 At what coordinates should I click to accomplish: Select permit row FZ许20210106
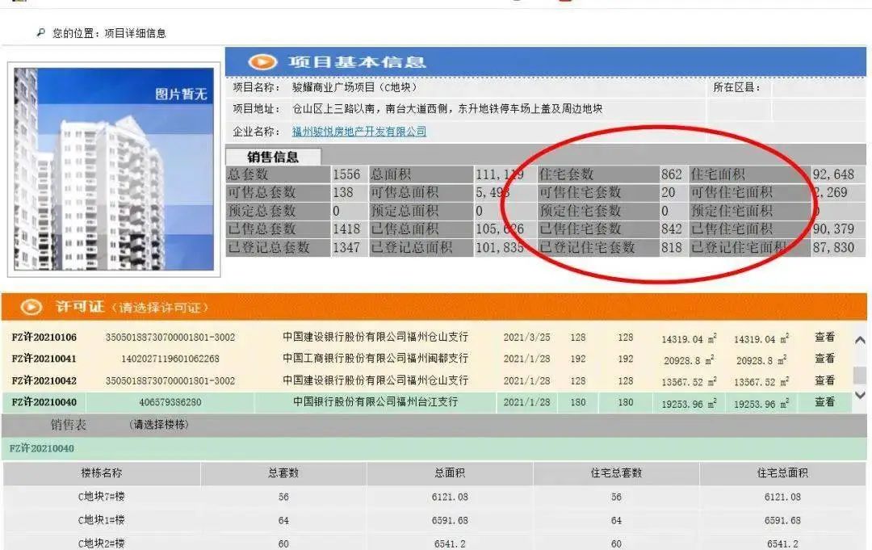[426, 337]
